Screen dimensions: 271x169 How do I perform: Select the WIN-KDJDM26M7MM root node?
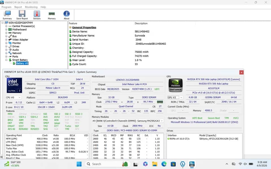click(x=21, y=23)
